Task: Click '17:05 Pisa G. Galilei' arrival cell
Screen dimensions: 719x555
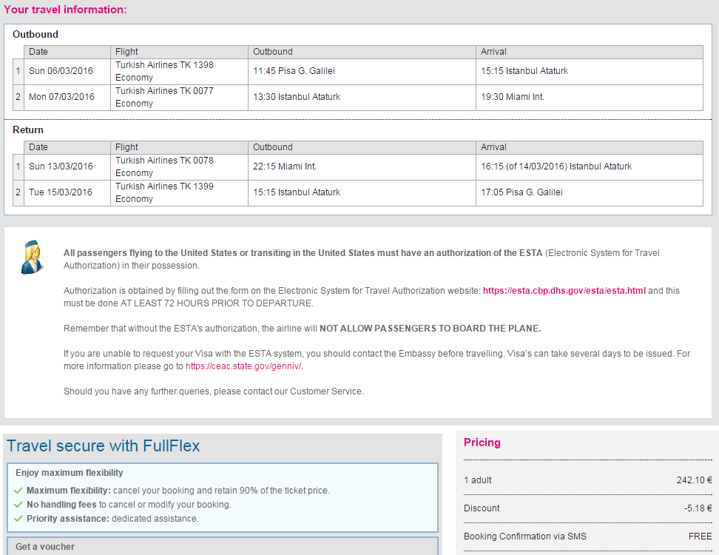Action: point(590,192)
